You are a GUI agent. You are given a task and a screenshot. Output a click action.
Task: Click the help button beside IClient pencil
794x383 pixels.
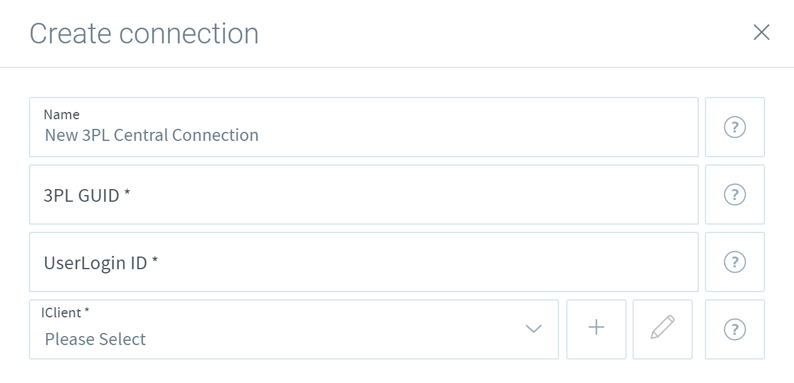735,329
